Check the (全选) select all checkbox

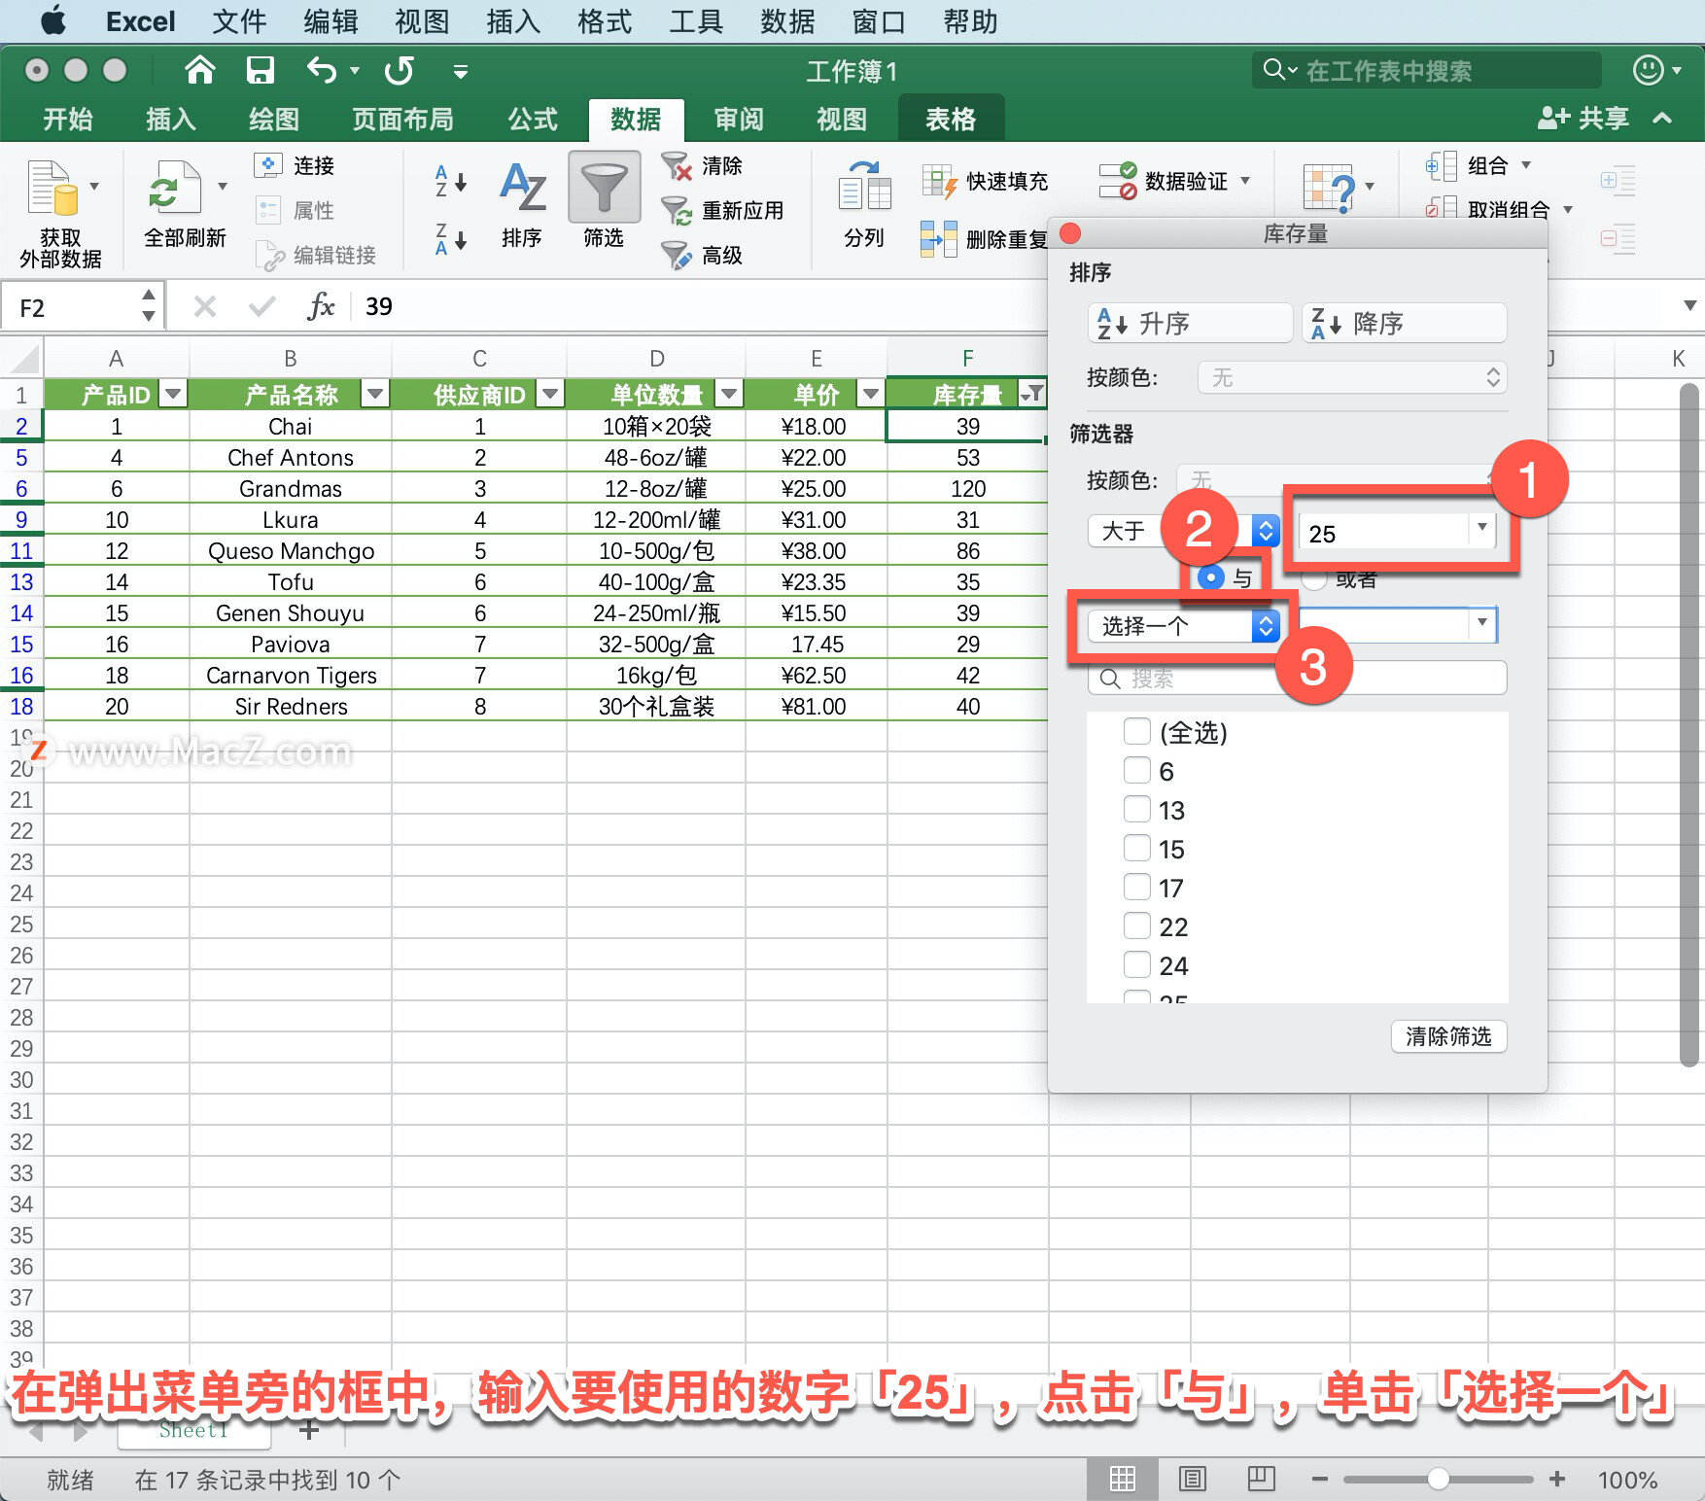pos(1137,731)
